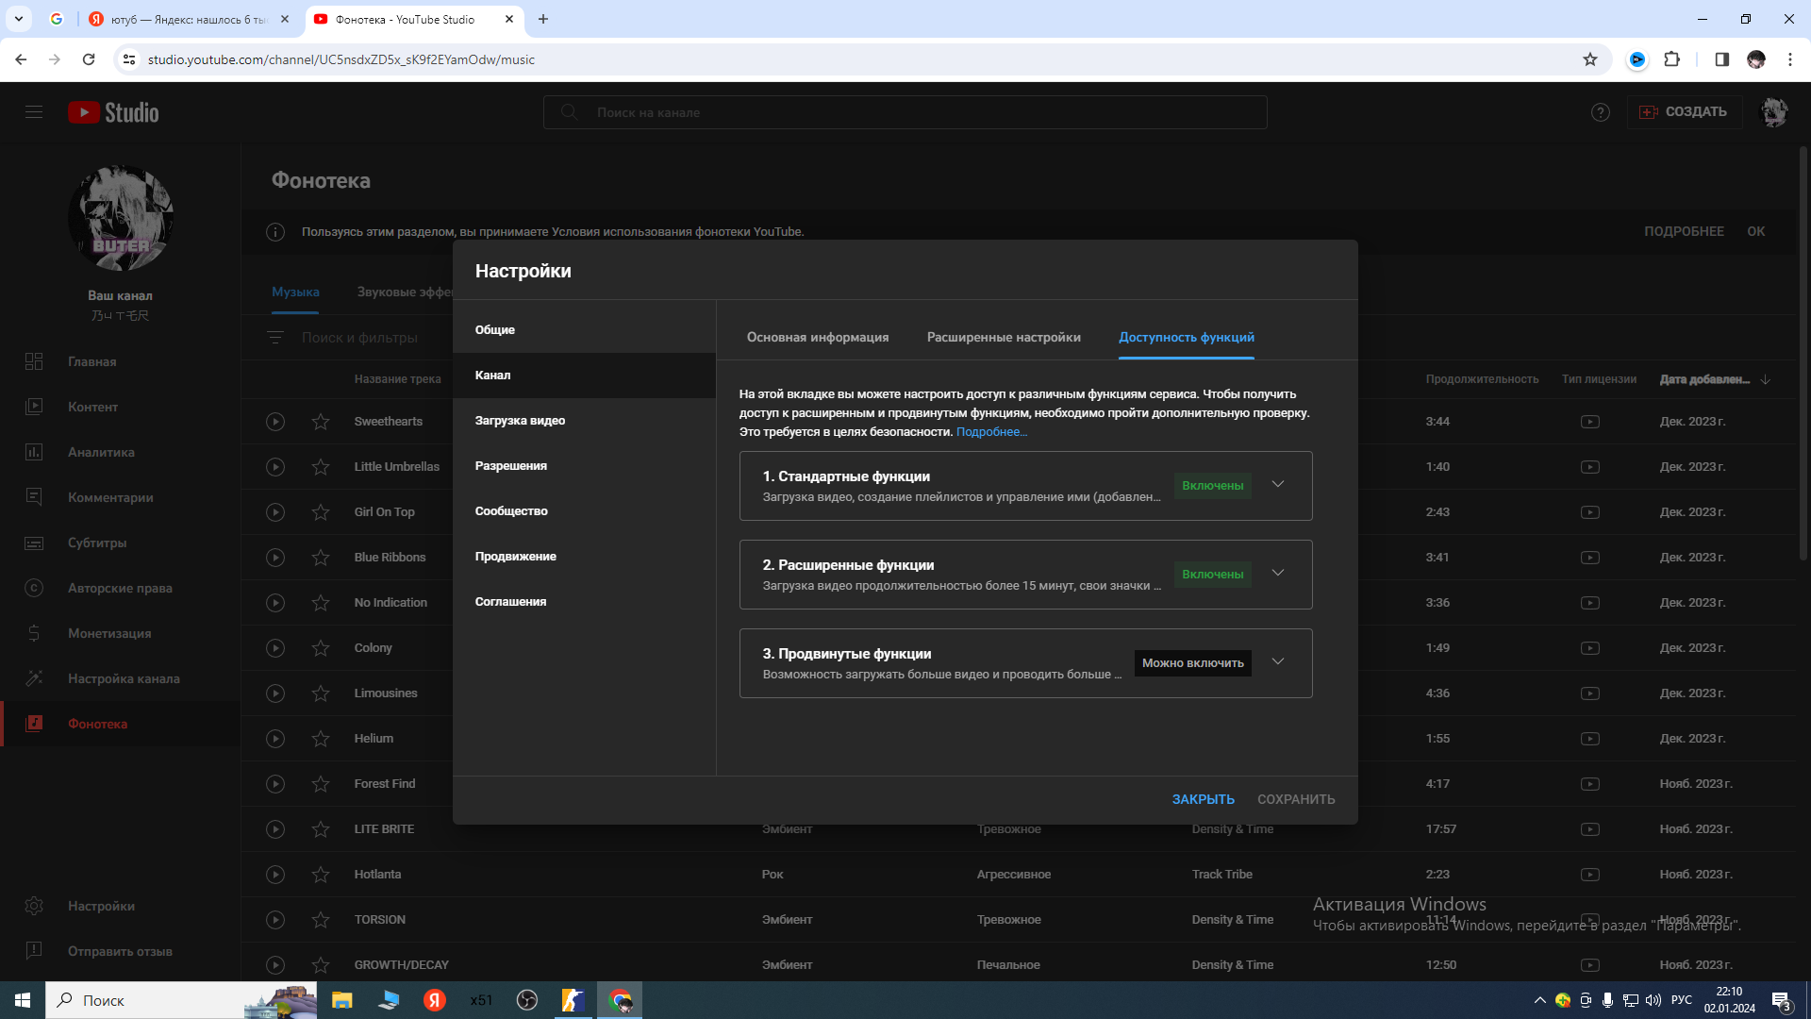1811x1019 pixels.
Task: Open the help question mark icon
Action: [1601, 112]
